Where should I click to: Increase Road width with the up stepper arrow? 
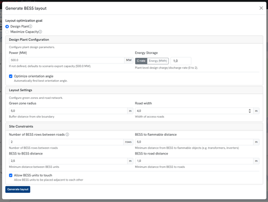[250, 110]
